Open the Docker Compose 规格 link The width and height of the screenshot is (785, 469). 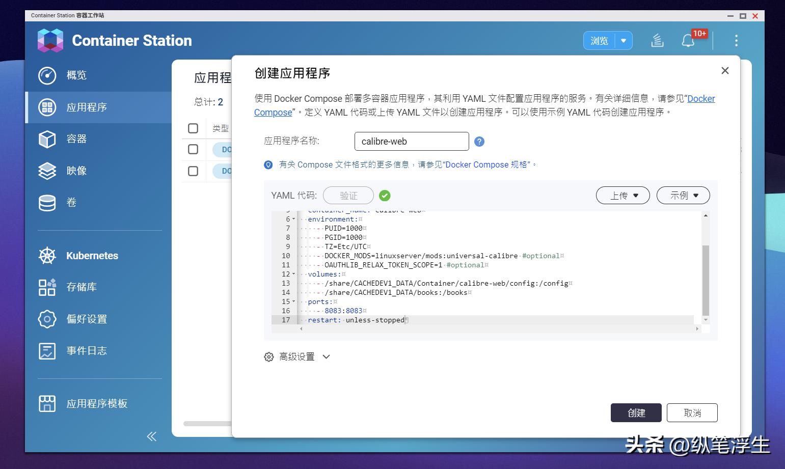pos(488,165)
